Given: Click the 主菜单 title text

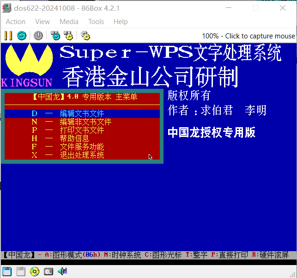Looking at the screenshot, I should 126,97.
